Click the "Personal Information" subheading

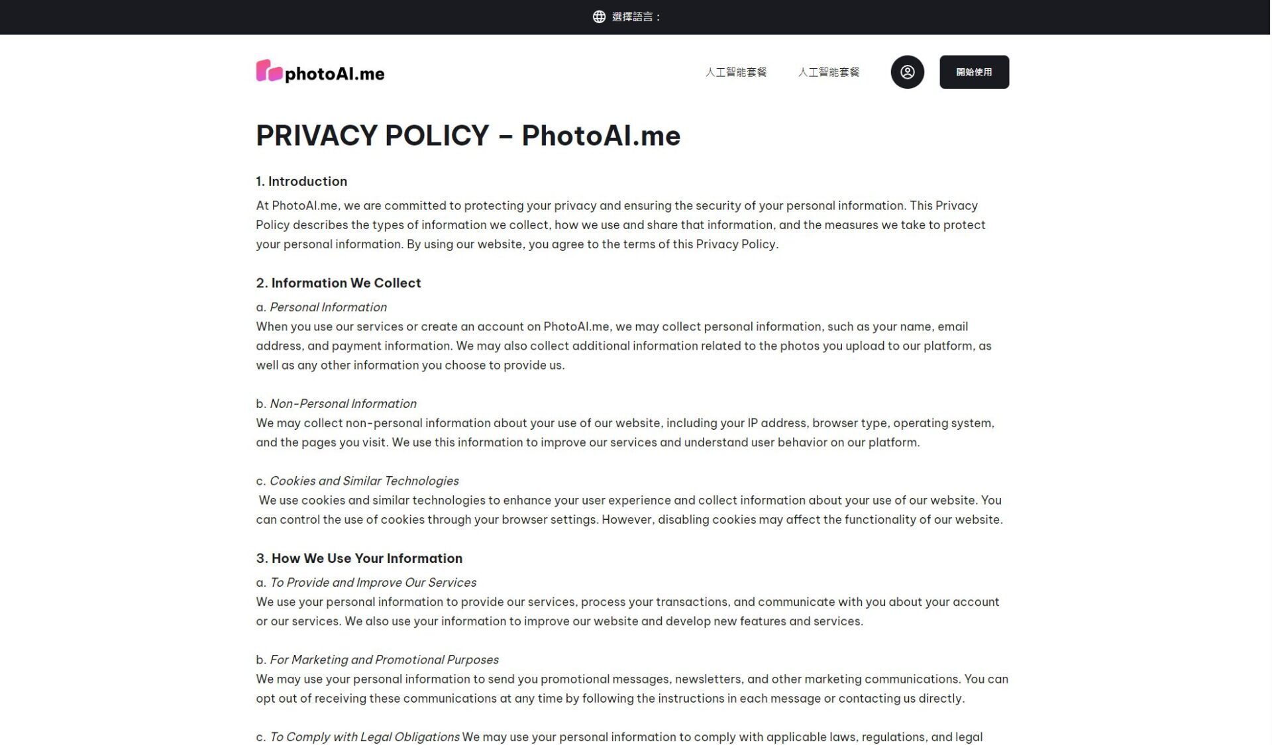coord(328,307)
